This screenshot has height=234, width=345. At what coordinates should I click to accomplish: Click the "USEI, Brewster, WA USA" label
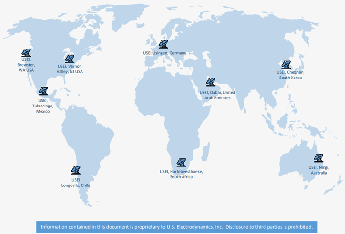(x=26, y=65)
